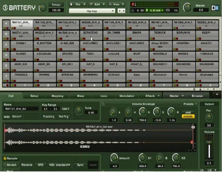Click the previous kit arrow
The image size is (222, 172).
coord(120,11)
